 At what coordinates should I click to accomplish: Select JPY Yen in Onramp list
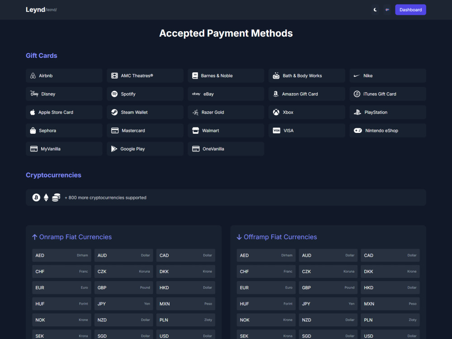click(x=124, y=304)
